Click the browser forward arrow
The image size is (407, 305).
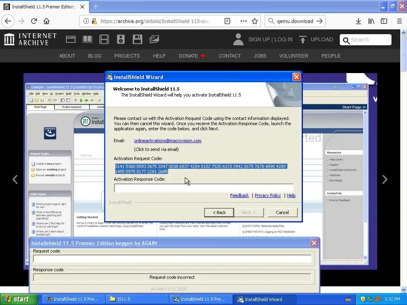pos(21,21)
